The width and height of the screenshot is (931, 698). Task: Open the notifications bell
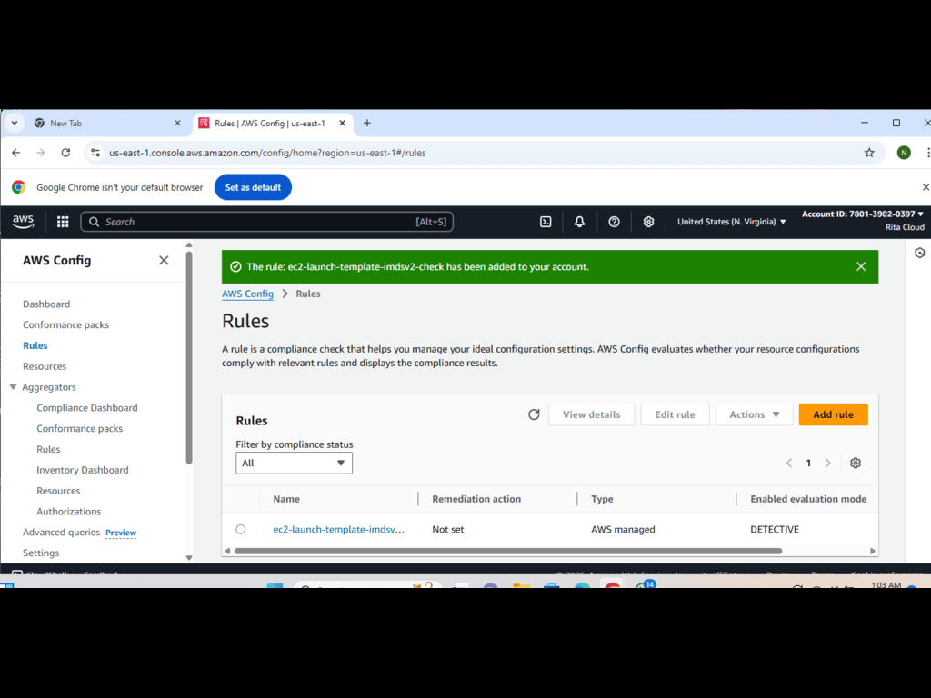pyautogui.click(x=579, y=222)
